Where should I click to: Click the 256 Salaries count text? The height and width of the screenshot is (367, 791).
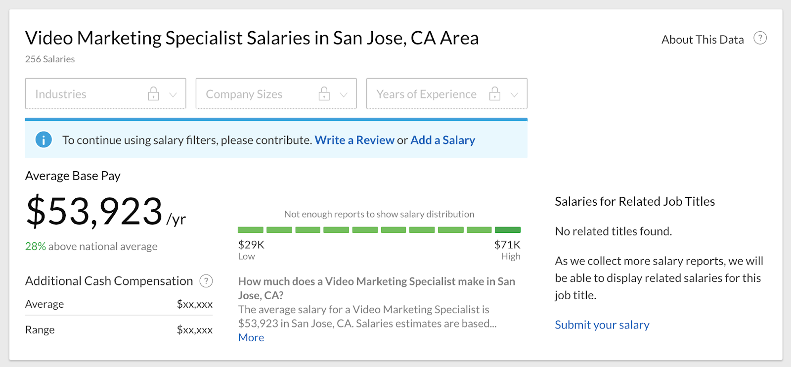50,59
